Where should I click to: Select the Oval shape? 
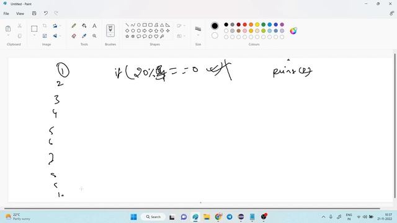pos(139,25)
